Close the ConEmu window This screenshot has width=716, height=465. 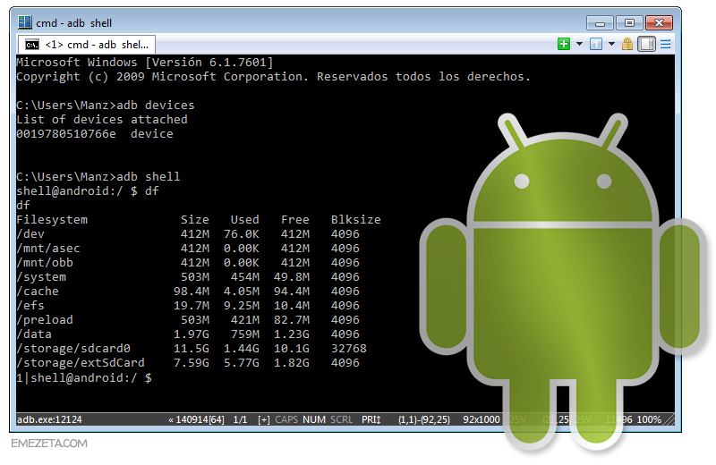[659, 23]
